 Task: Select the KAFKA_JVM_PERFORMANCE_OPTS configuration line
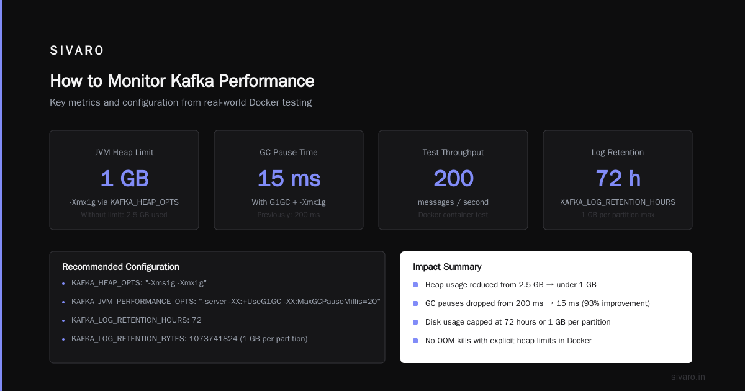point(226,302)
